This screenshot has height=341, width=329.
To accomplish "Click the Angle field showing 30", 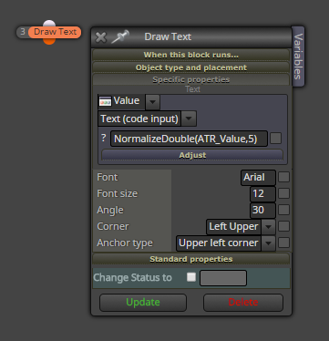I will [x=262, y=211].
